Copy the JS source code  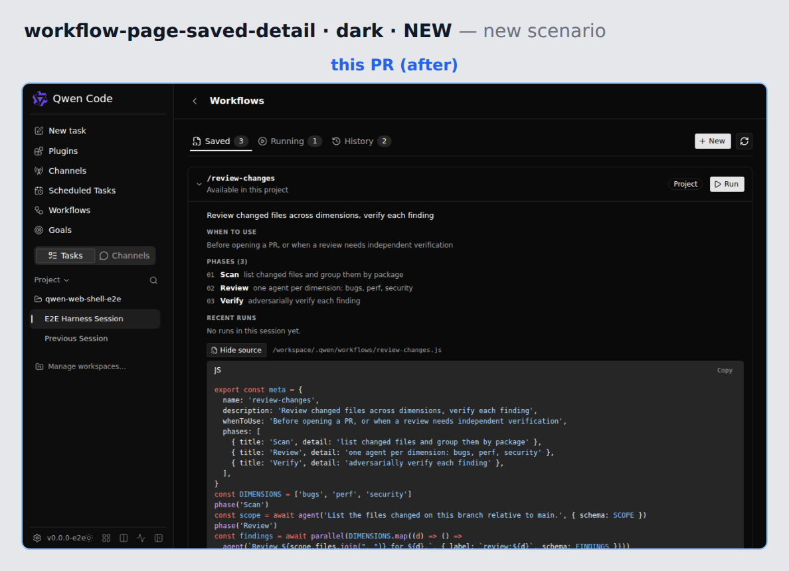(725, 370)
